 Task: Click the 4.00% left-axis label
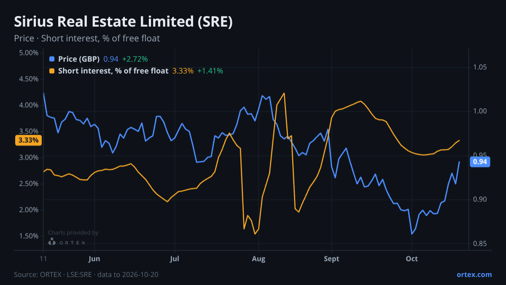(x=29, y=105)
